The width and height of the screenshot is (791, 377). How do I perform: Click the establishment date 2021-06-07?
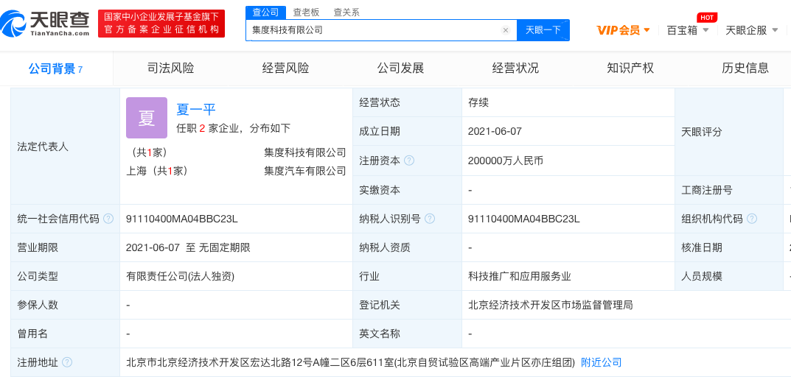click(x=495, y=132)
